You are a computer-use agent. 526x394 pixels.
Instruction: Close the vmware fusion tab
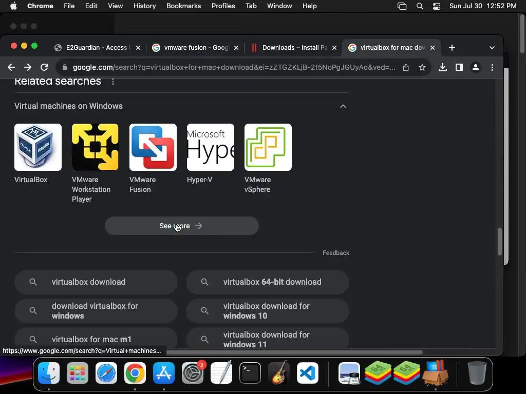coord(236,48)
